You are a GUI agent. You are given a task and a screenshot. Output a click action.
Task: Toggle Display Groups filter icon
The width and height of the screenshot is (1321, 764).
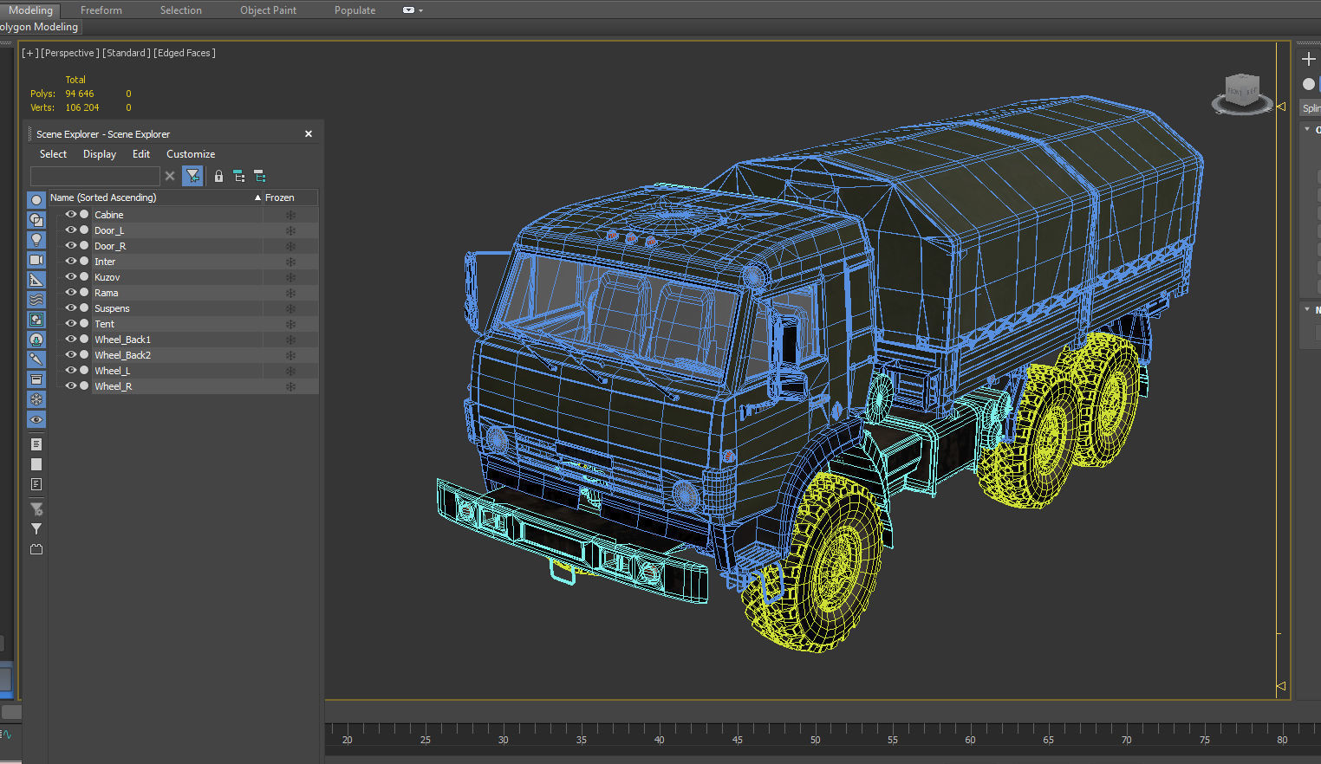click(36, 320)
